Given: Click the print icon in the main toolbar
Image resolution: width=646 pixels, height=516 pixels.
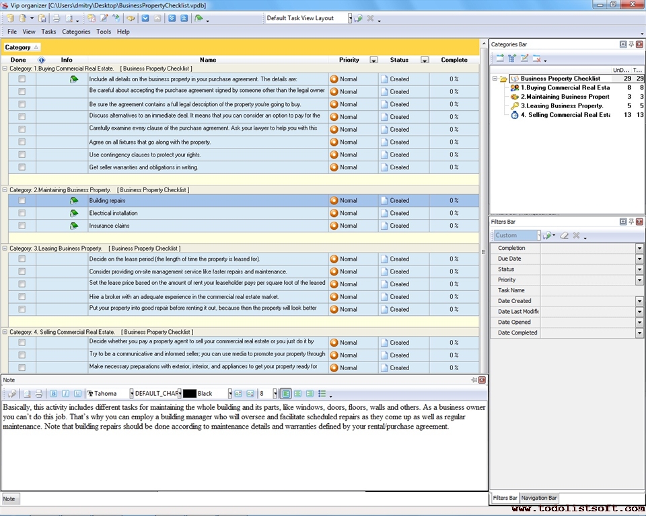Looking at the screenshot, I should pos(57,18).
